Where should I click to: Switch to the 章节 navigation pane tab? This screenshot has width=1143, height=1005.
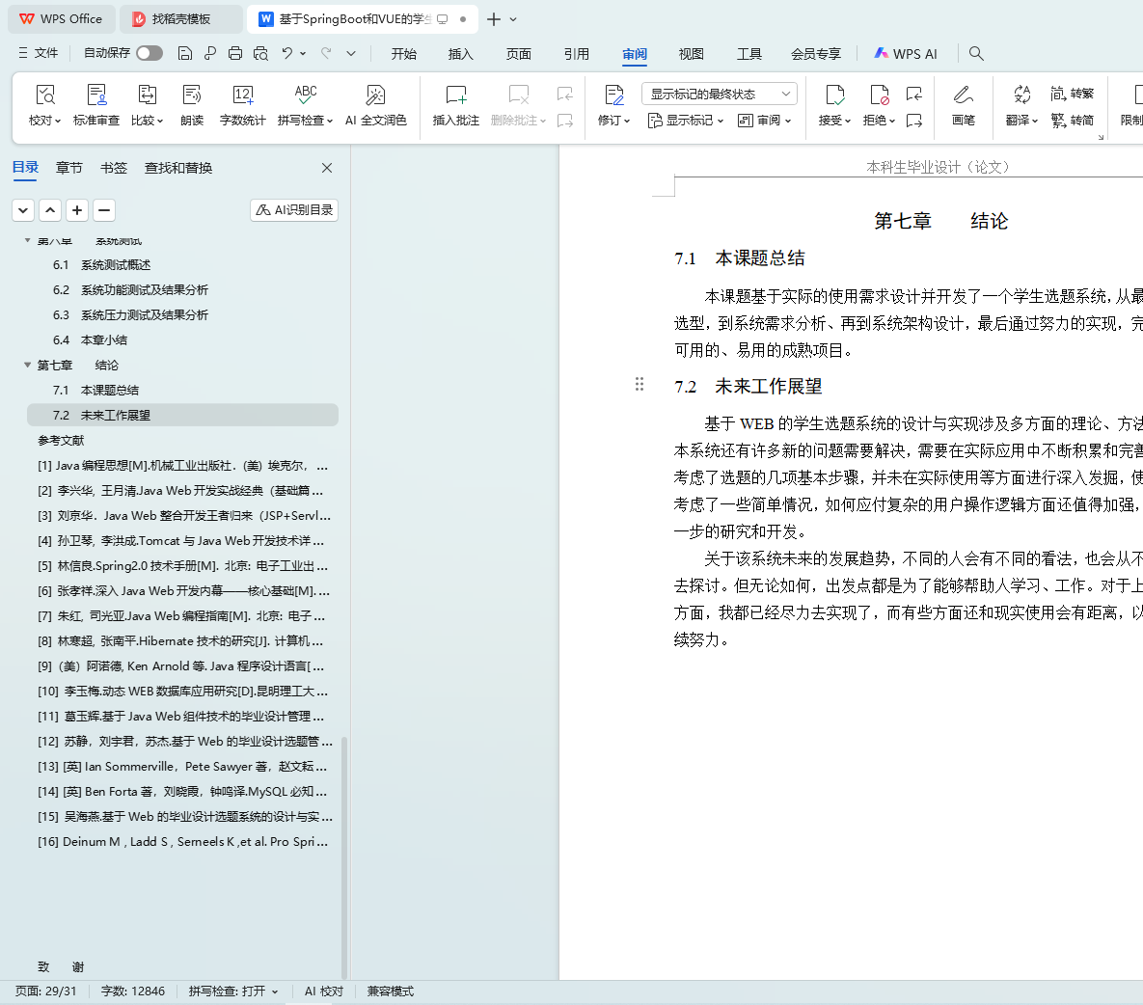[69, 168]
